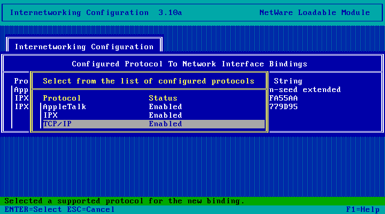Click the Status column header
The image size is (385, 214).
pos(163,98)
